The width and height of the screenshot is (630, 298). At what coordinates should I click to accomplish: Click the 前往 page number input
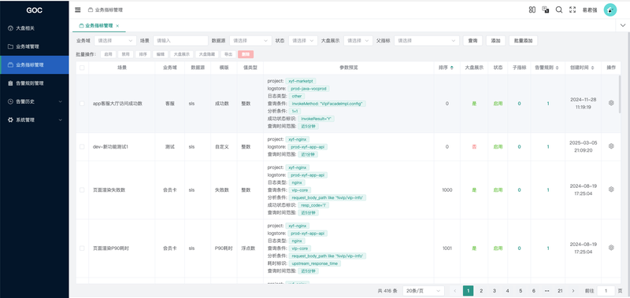[x=606, y=291]
